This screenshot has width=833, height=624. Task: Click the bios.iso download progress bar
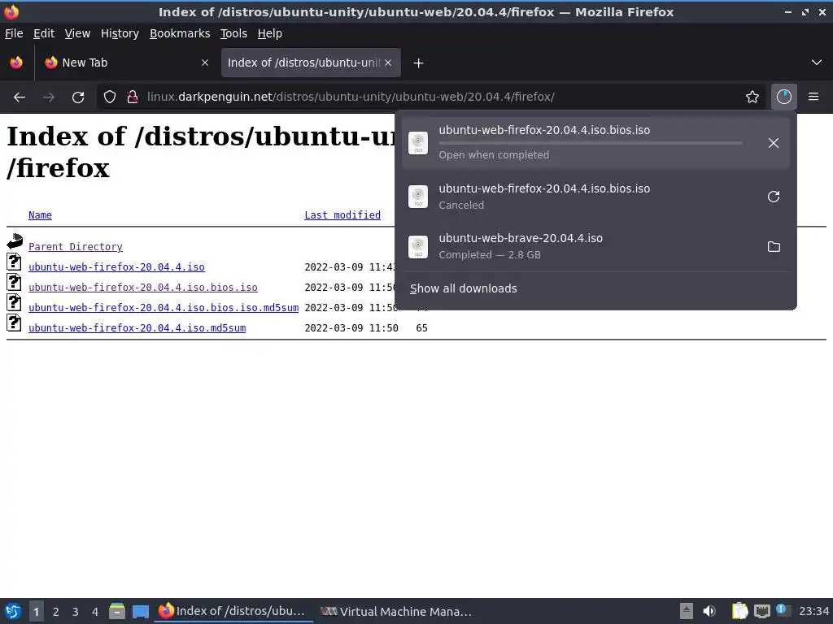[x=591, y=143]
